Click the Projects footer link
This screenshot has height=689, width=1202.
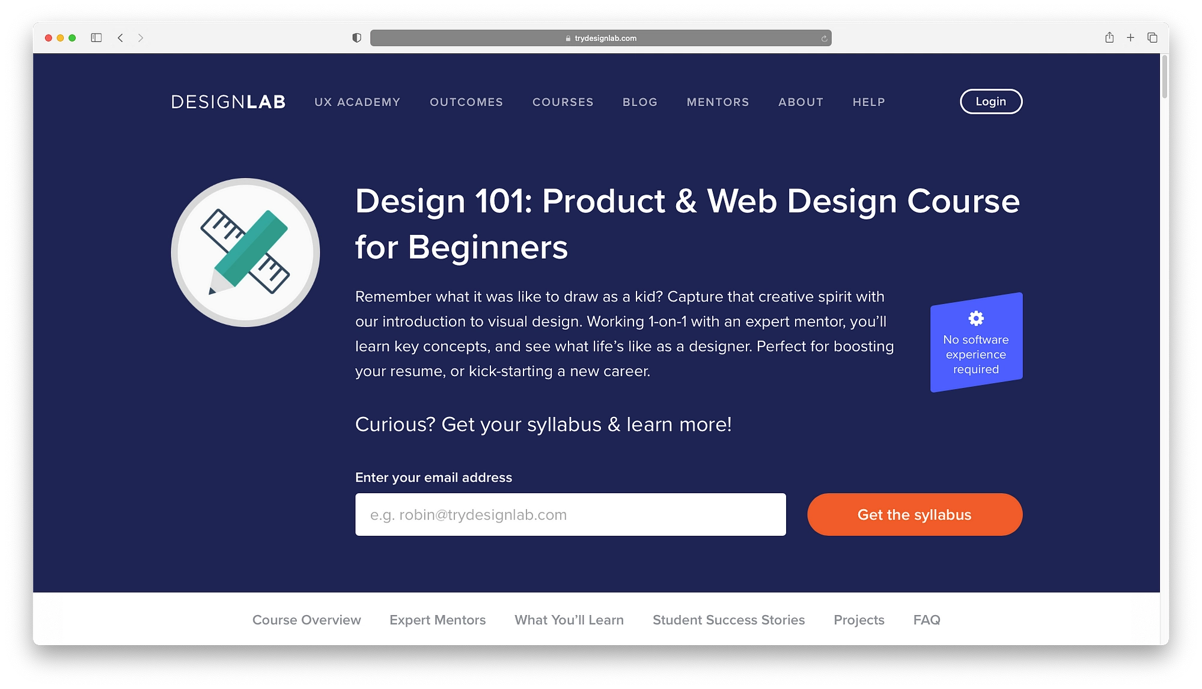(x=859, y=620)
